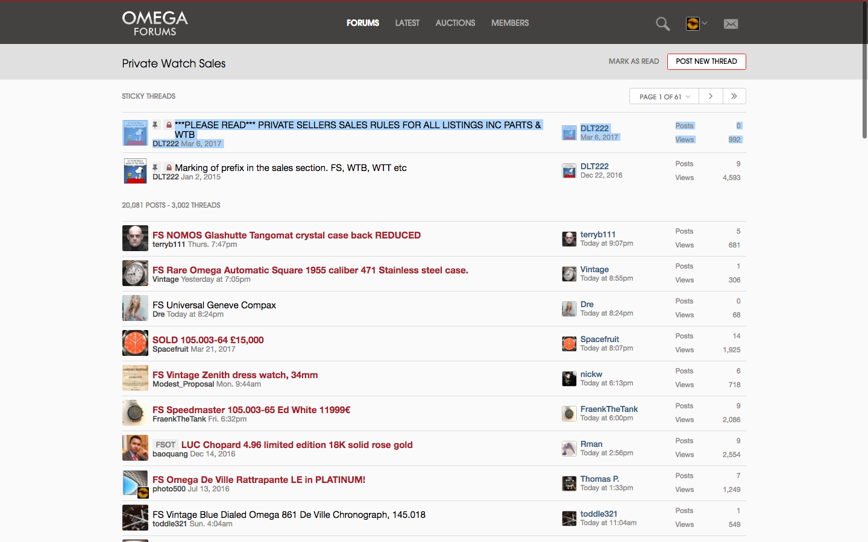Click Mark As Read link

pos(634,61)
